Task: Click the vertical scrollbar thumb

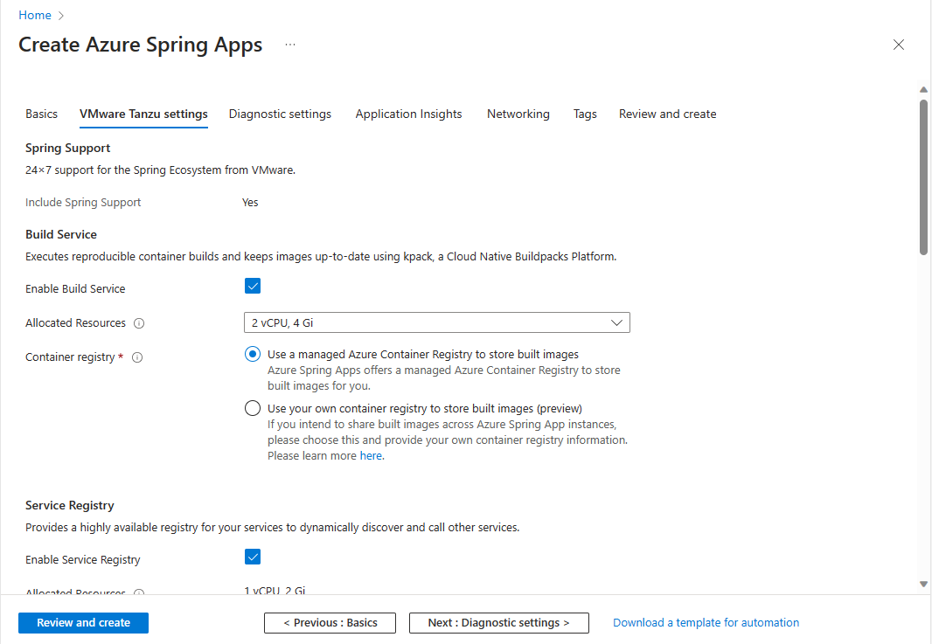Action: tap(923, 177)
